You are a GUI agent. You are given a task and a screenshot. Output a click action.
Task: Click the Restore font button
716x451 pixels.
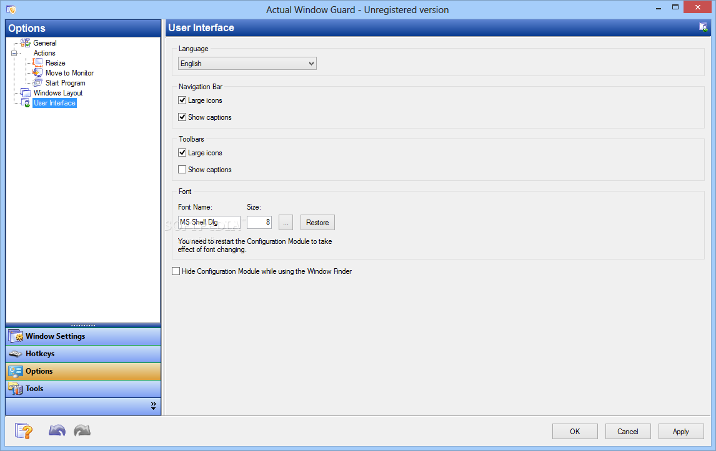(317, 223)
